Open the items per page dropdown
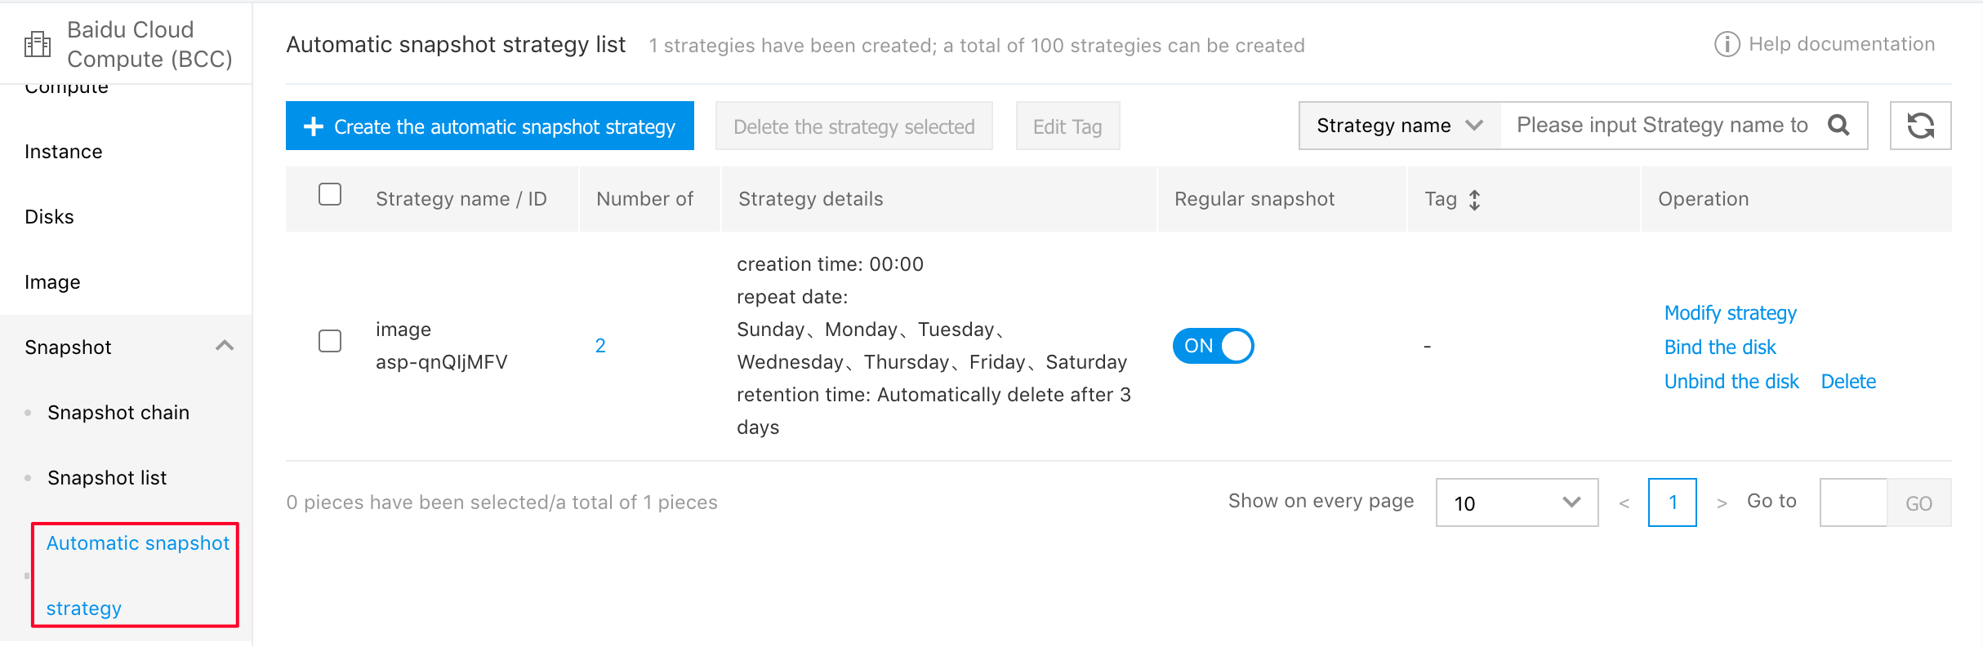 [1517, 502]
